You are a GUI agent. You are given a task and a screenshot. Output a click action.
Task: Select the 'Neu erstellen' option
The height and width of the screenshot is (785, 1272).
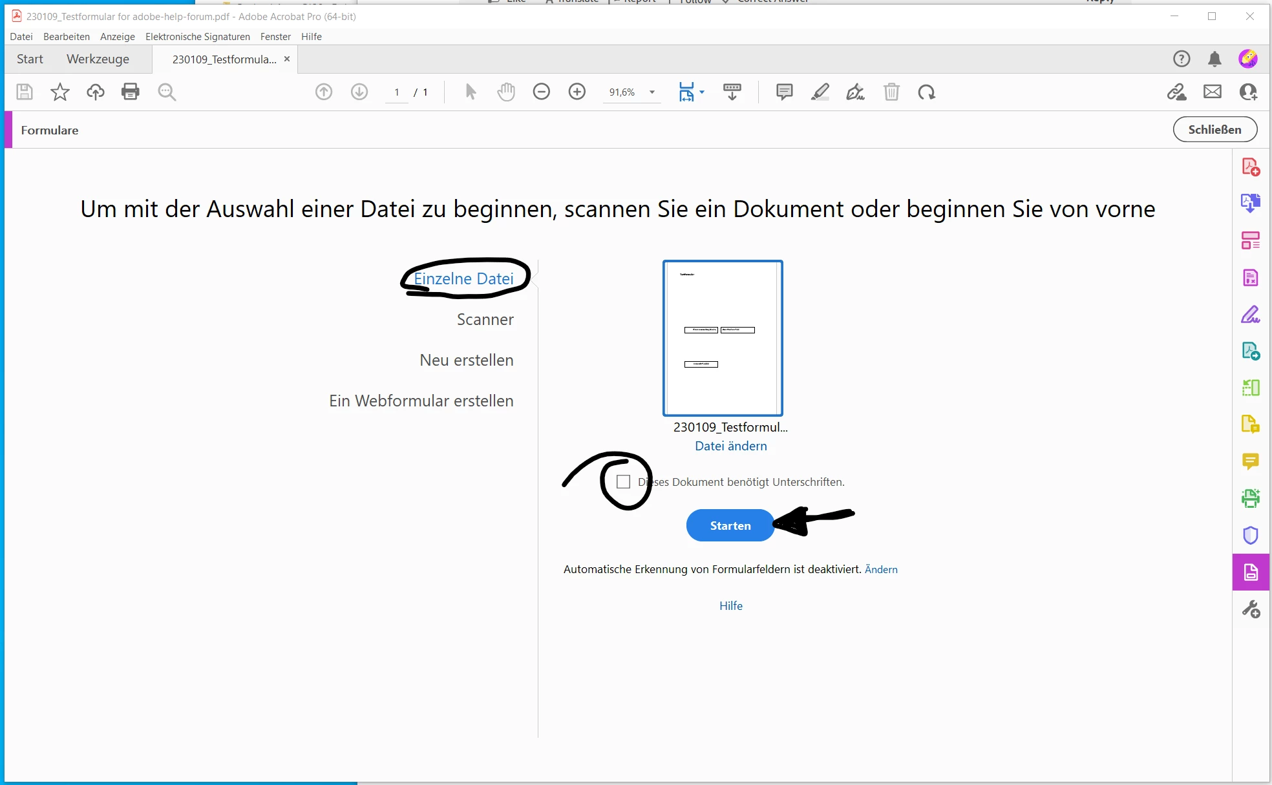pyautogui.click(x=466, y=360)
